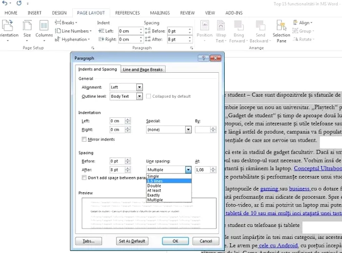Switch to the HOME ribbon tab
This screenshot has height=253, width=342.
(11, 13)
